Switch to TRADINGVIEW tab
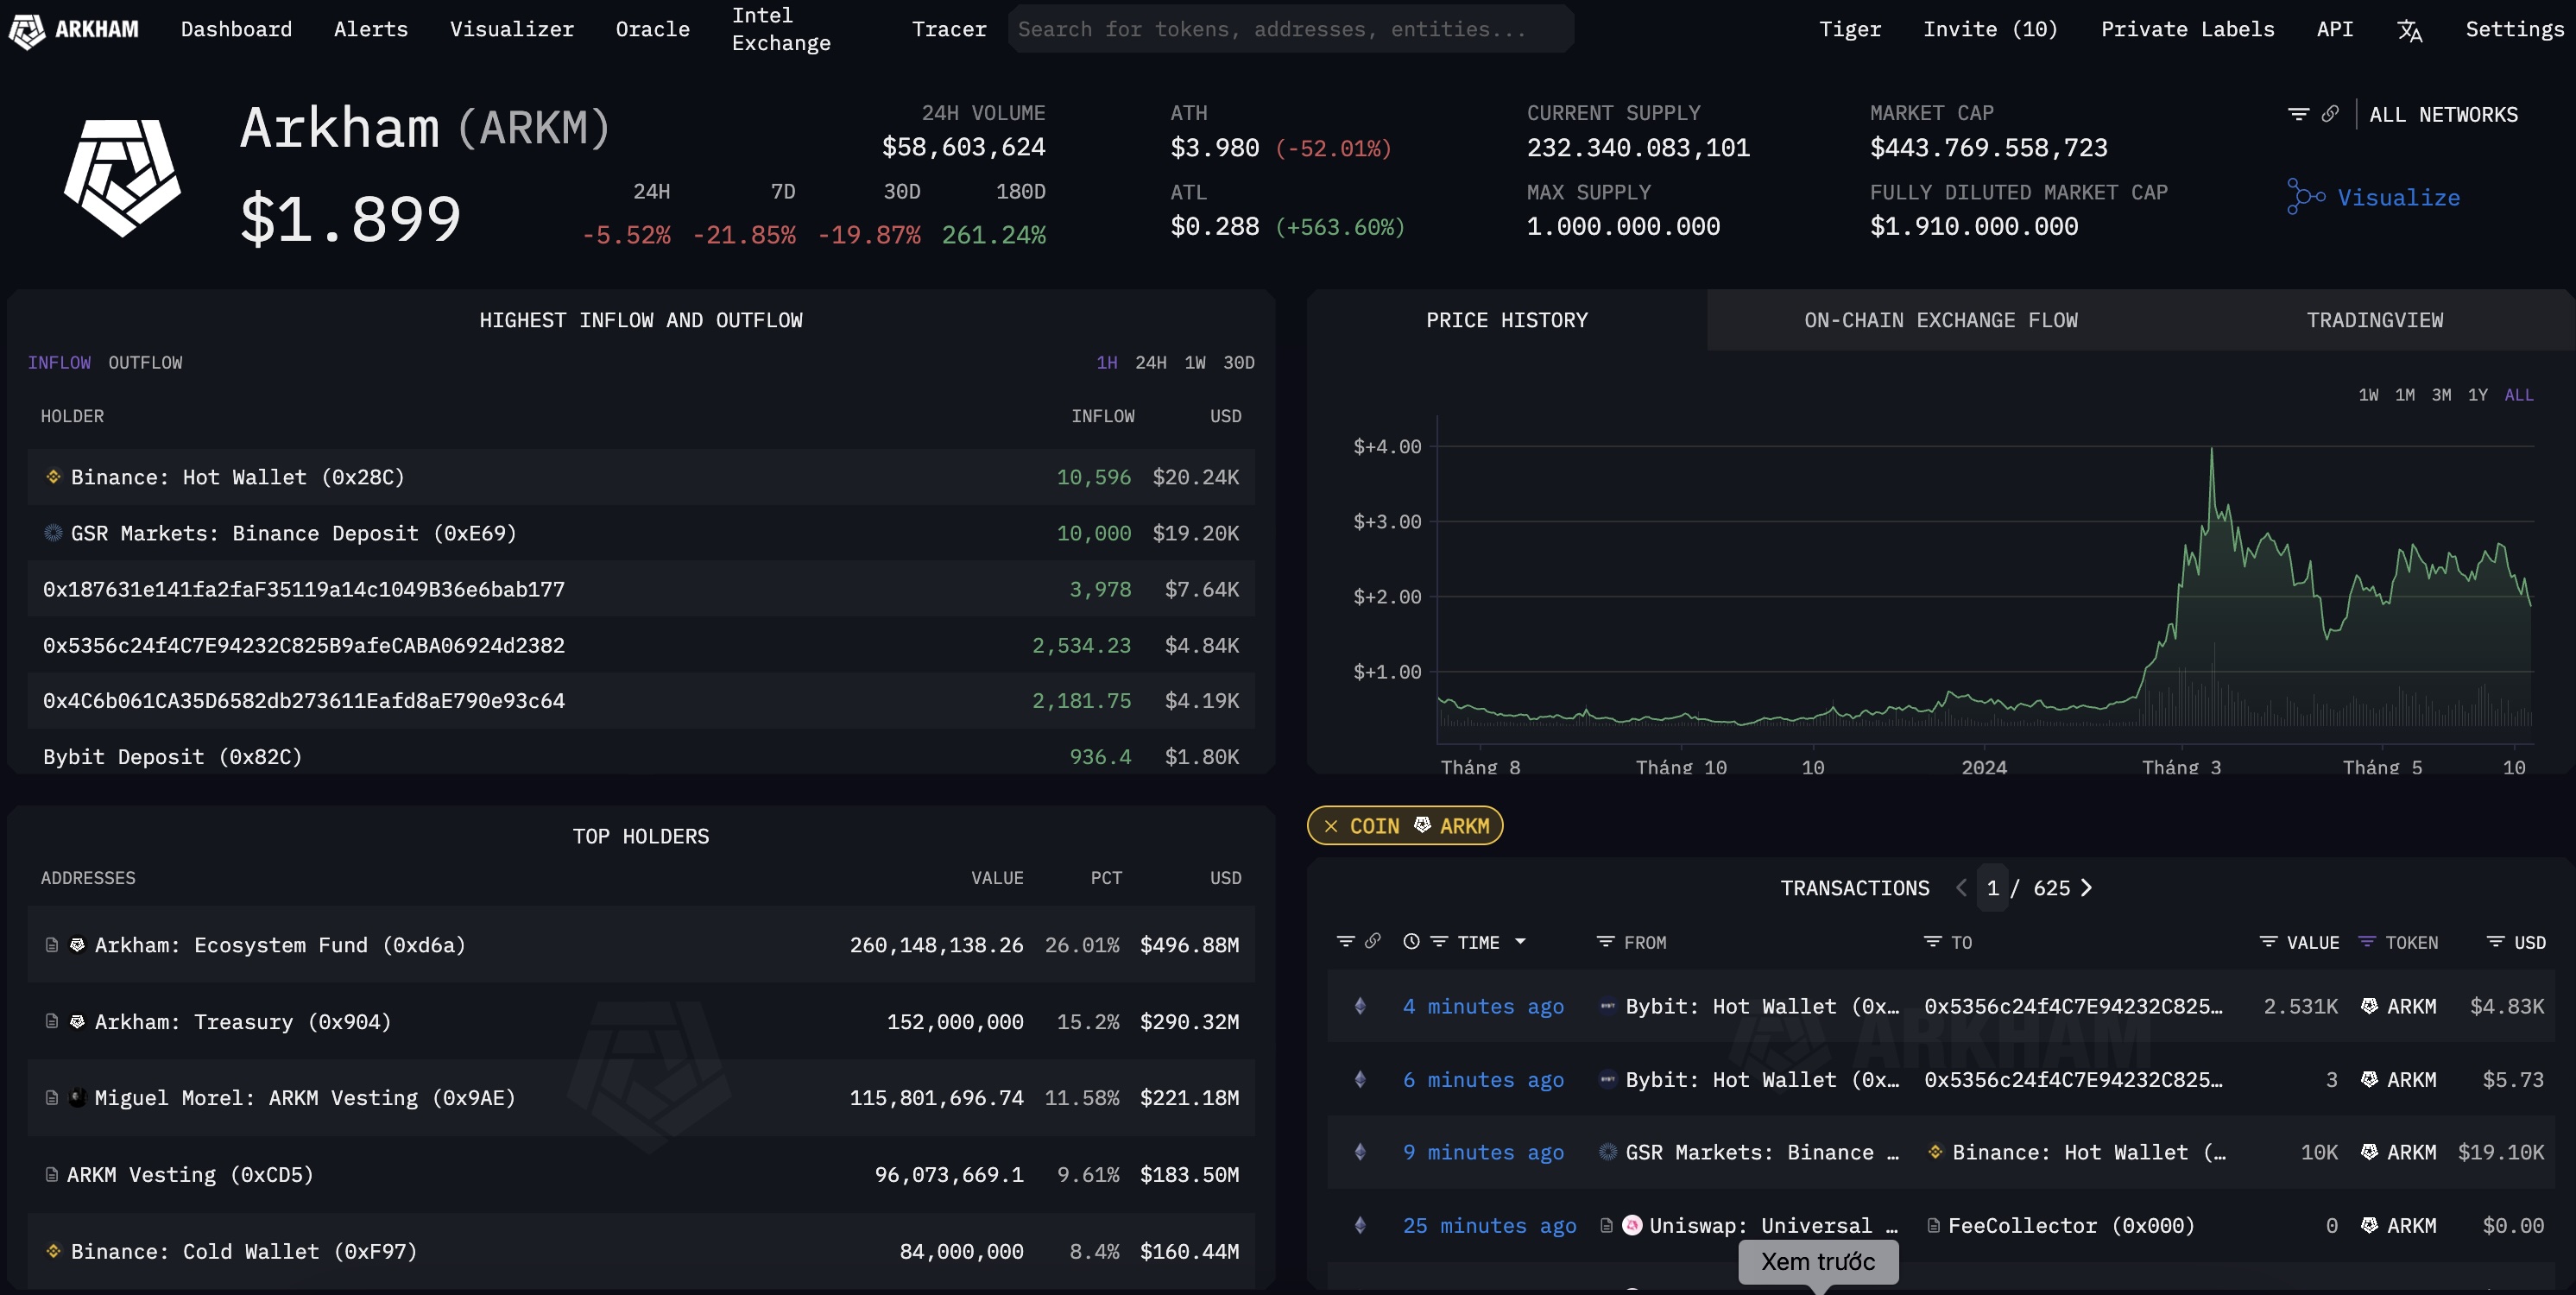The width and height of the screenshot is (2576, 1295). (x=2374, y=321)
